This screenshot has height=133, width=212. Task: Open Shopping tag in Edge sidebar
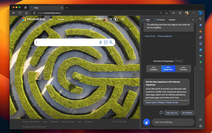pos(201,25)
